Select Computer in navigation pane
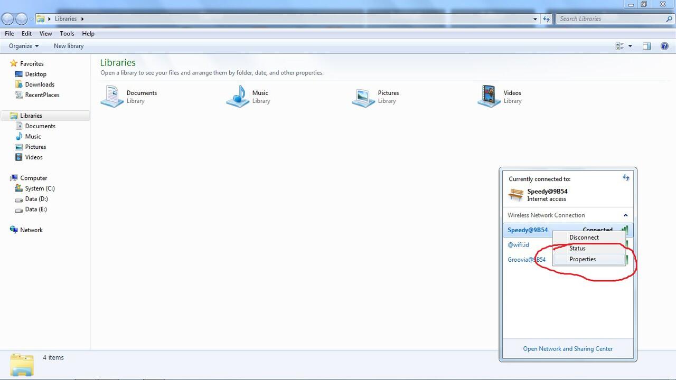676x380 pixels. (33, 178)
